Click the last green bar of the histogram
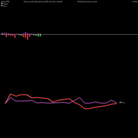 tap(40, 35)
